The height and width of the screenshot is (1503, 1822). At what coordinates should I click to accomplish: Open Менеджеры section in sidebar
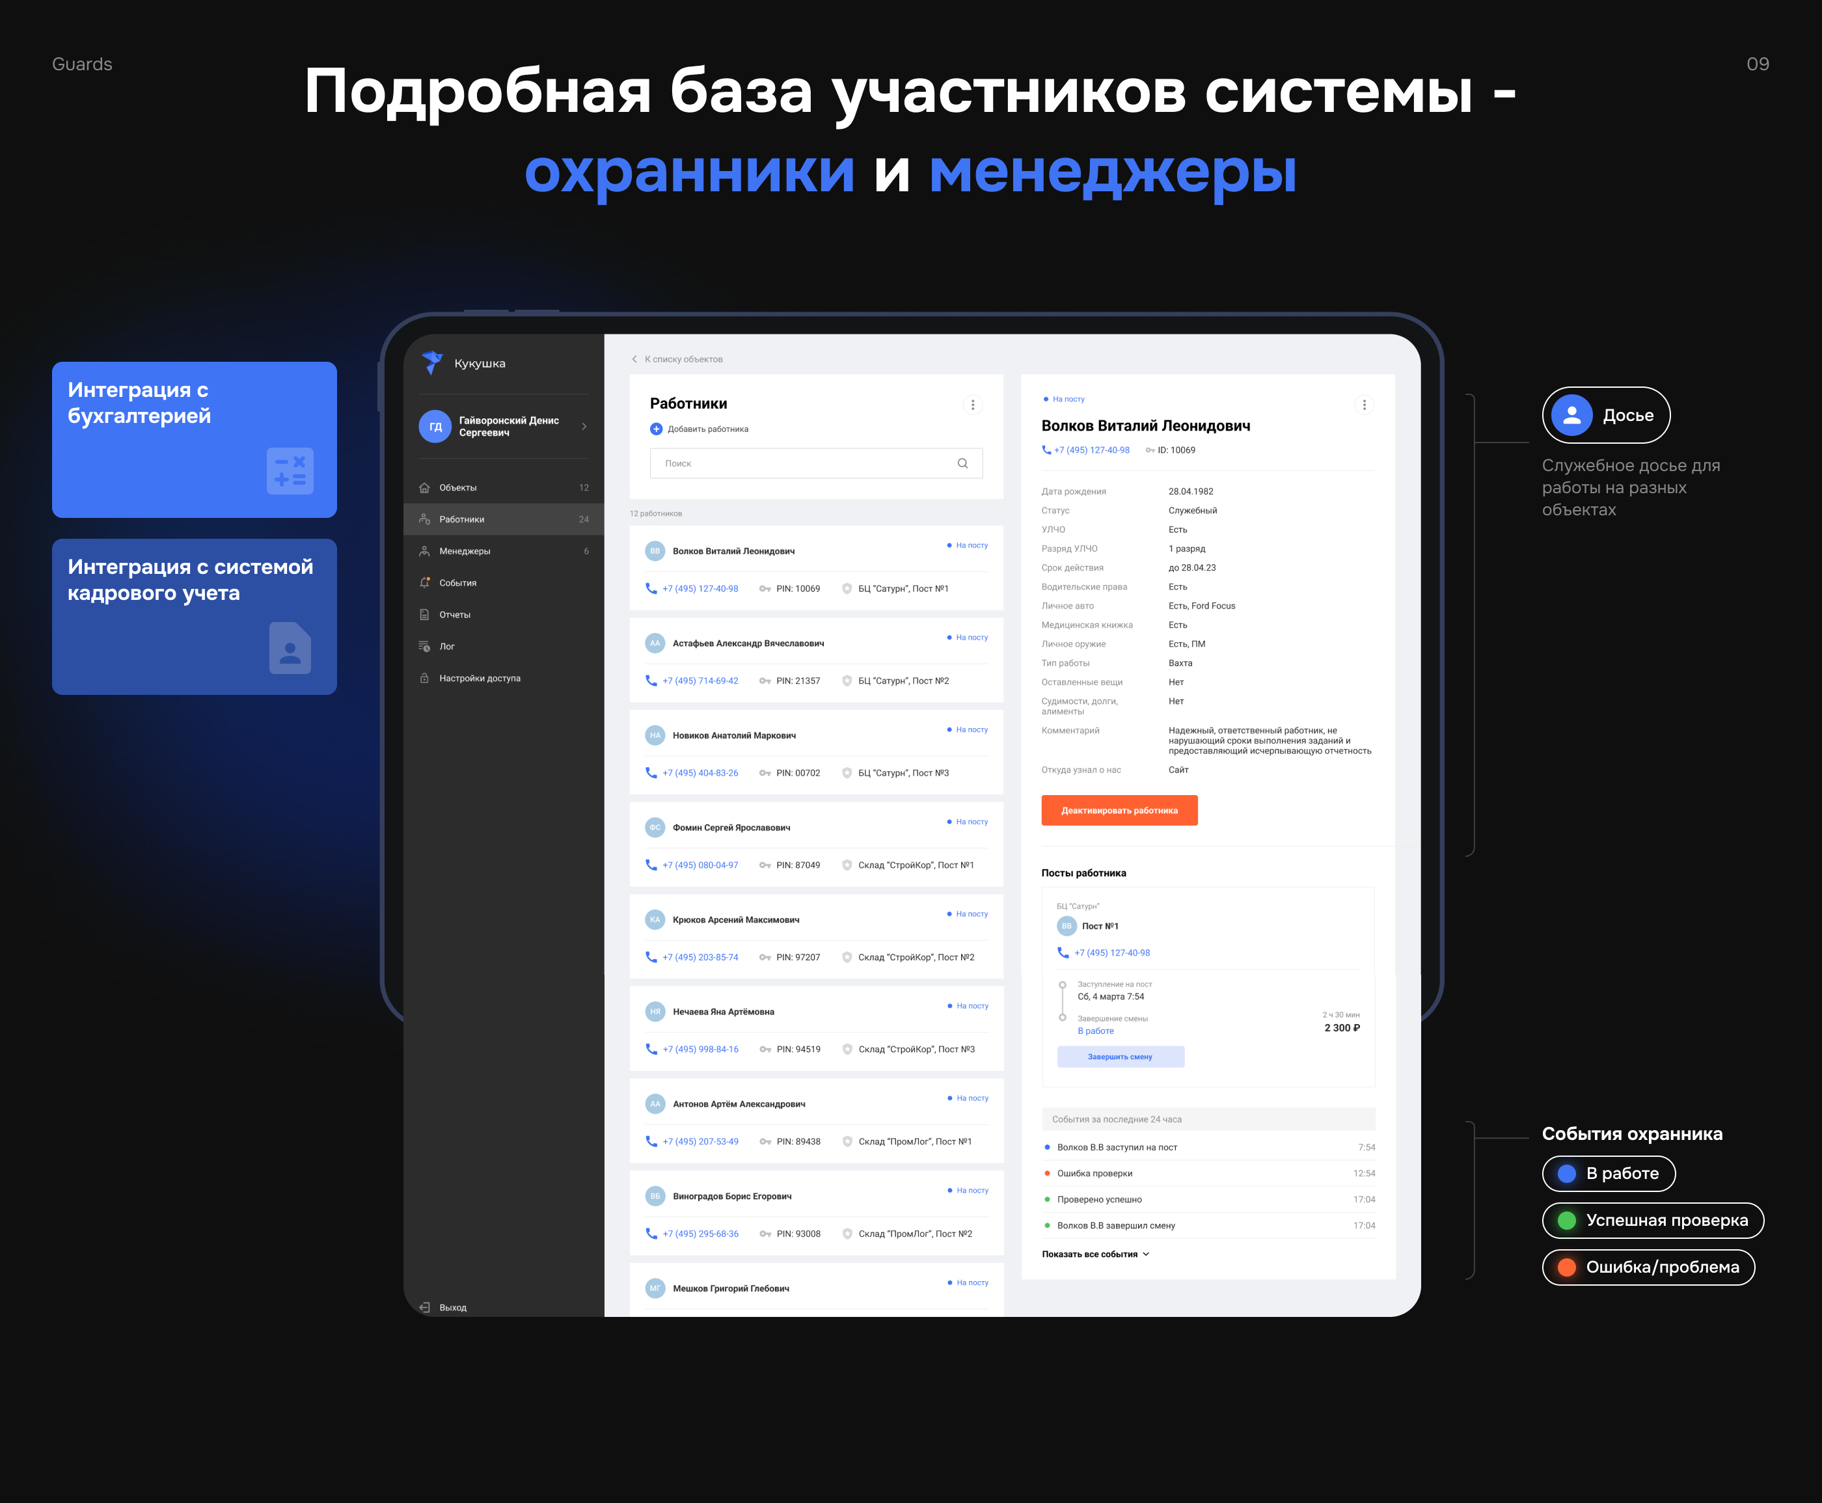pos(464,552)
